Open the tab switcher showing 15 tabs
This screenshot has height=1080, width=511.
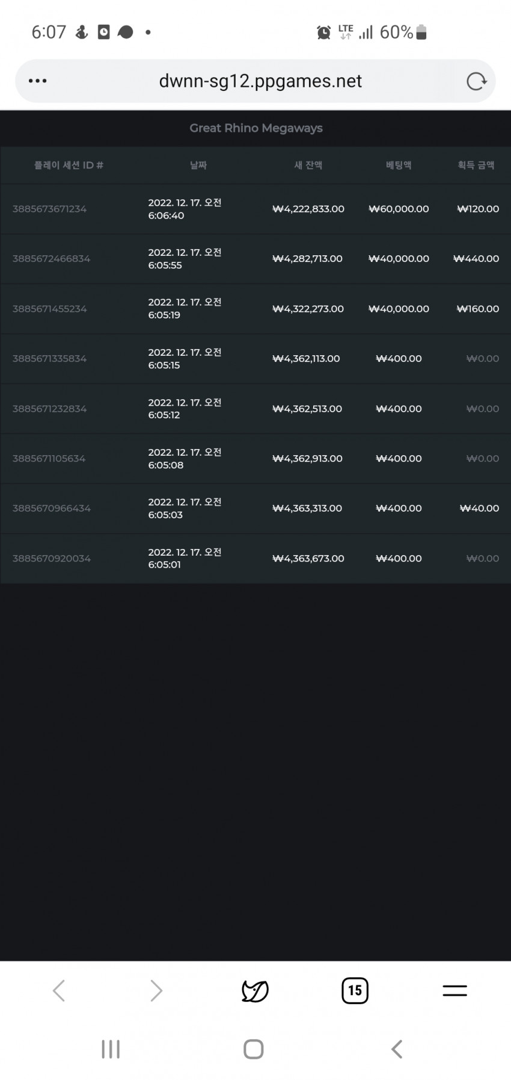[x=355, y=990]
